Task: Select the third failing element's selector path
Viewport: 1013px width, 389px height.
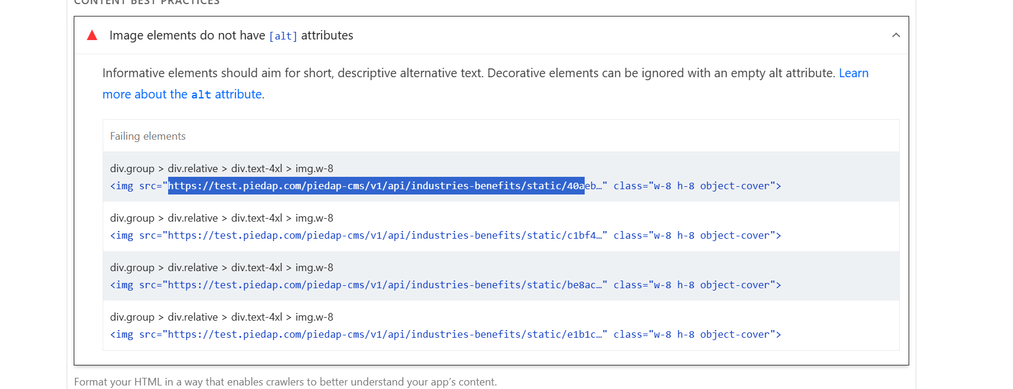Action: tap(221, 268)
